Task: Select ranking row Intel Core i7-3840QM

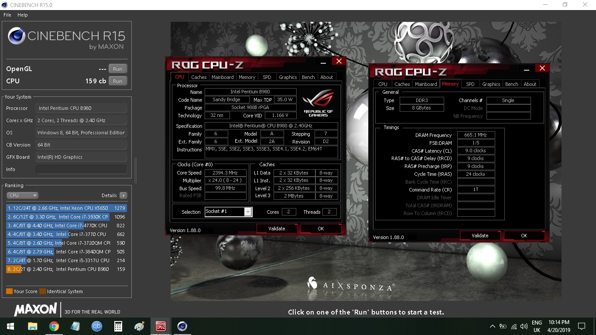Action: [x=66, y=252]
